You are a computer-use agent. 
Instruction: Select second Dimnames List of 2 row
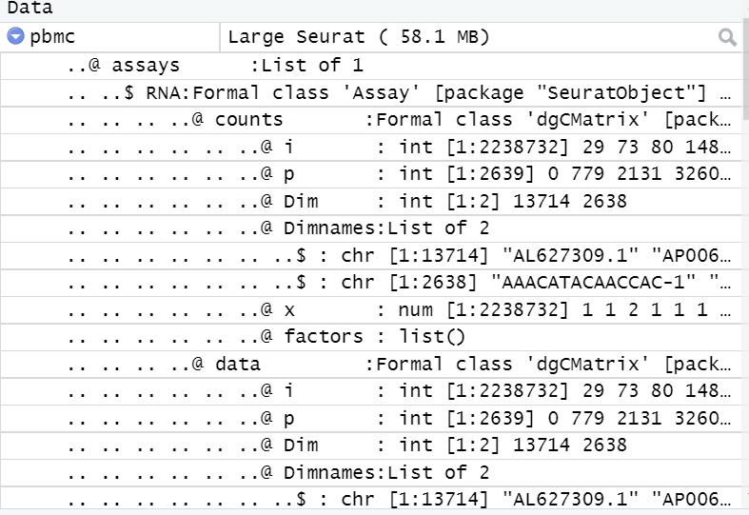click(x=370, y=472)
